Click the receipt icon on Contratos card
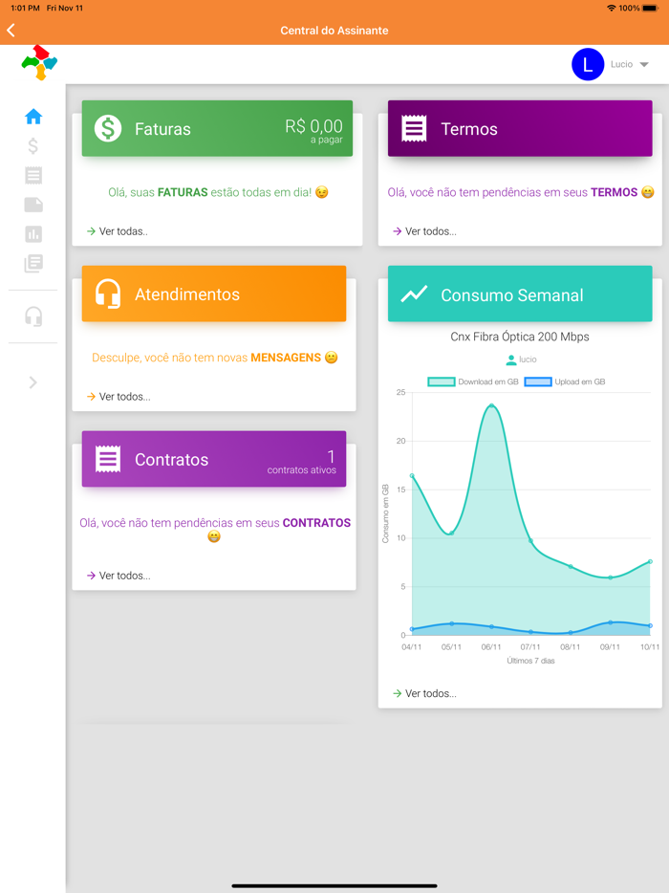Screen dimensions: 669x893 point(108,459)
